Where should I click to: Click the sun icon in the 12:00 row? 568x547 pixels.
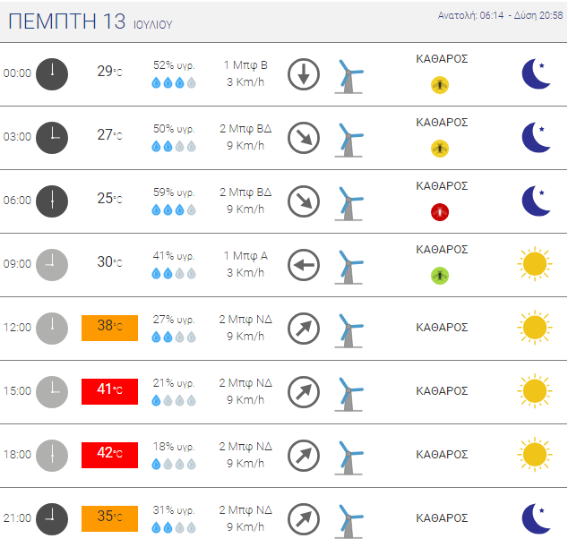click(535, 328)
